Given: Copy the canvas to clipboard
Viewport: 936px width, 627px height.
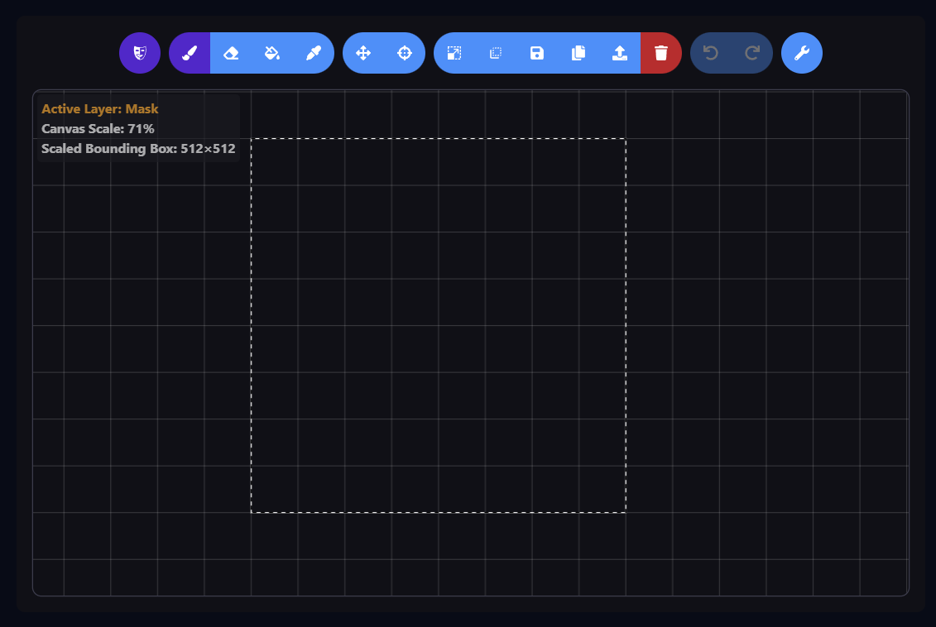Looking at the screenshot, I should click(x=578, y=53).
